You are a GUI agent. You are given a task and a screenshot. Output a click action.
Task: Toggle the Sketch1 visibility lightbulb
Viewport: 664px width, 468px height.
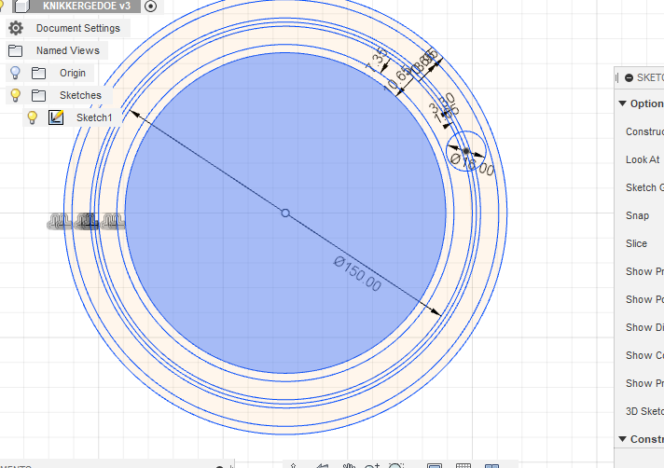coord(33,117)
